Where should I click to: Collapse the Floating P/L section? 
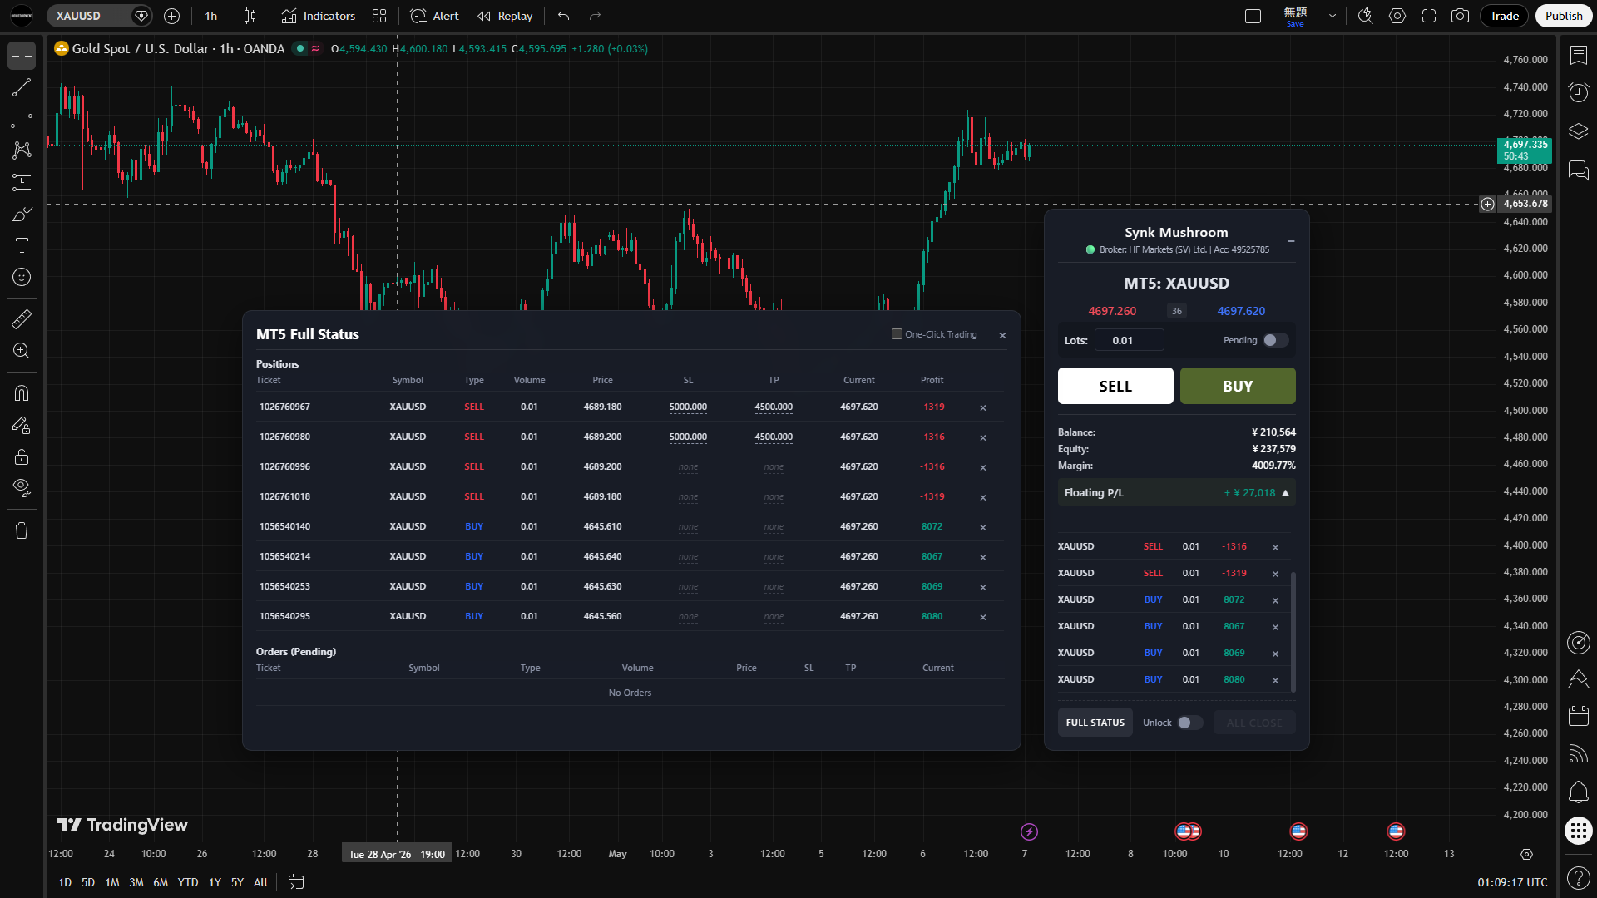(1285, 493)
